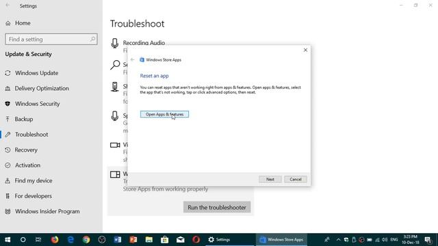Click the Shared Folders computer icon

click(x=115, y=87)
